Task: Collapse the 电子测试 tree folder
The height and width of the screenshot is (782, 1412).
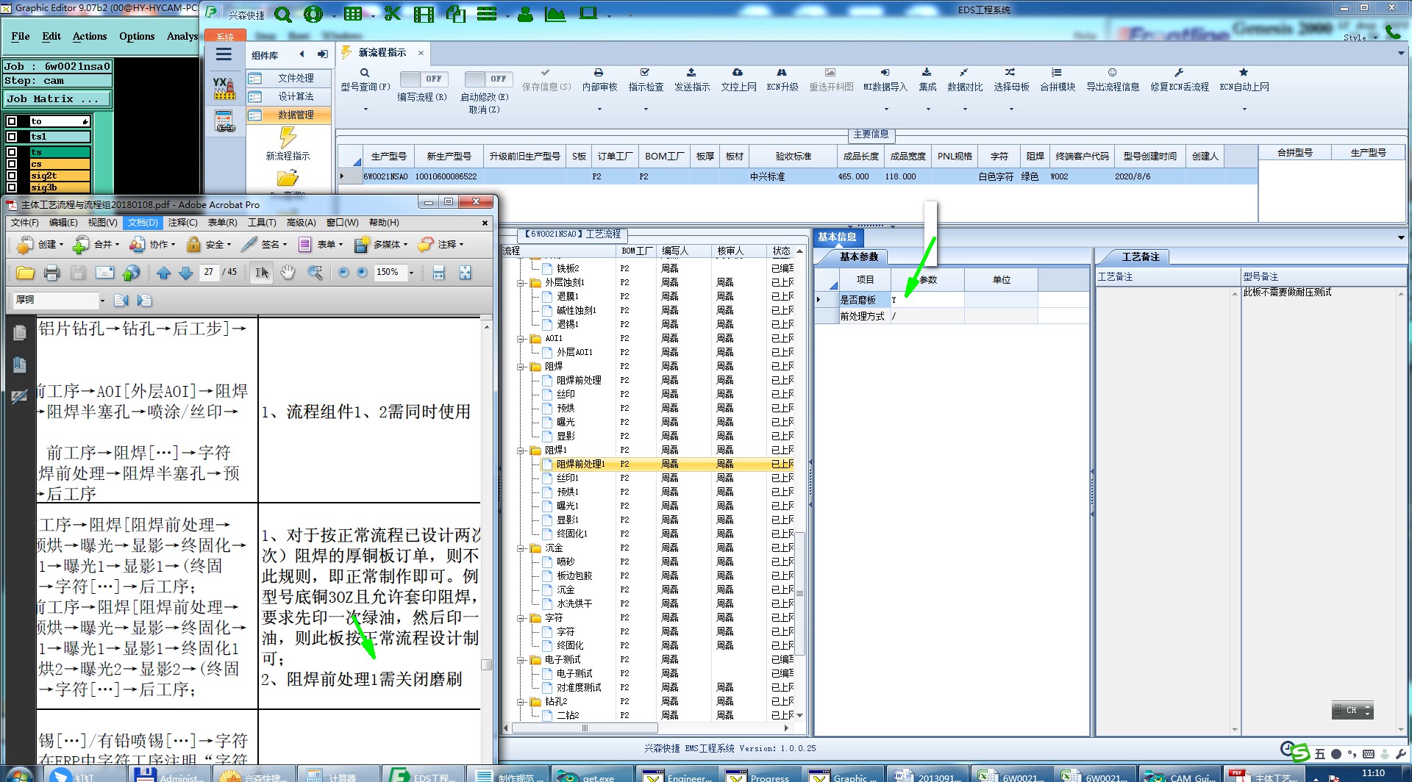Action: pyautogui.click(x=521, y=659)
